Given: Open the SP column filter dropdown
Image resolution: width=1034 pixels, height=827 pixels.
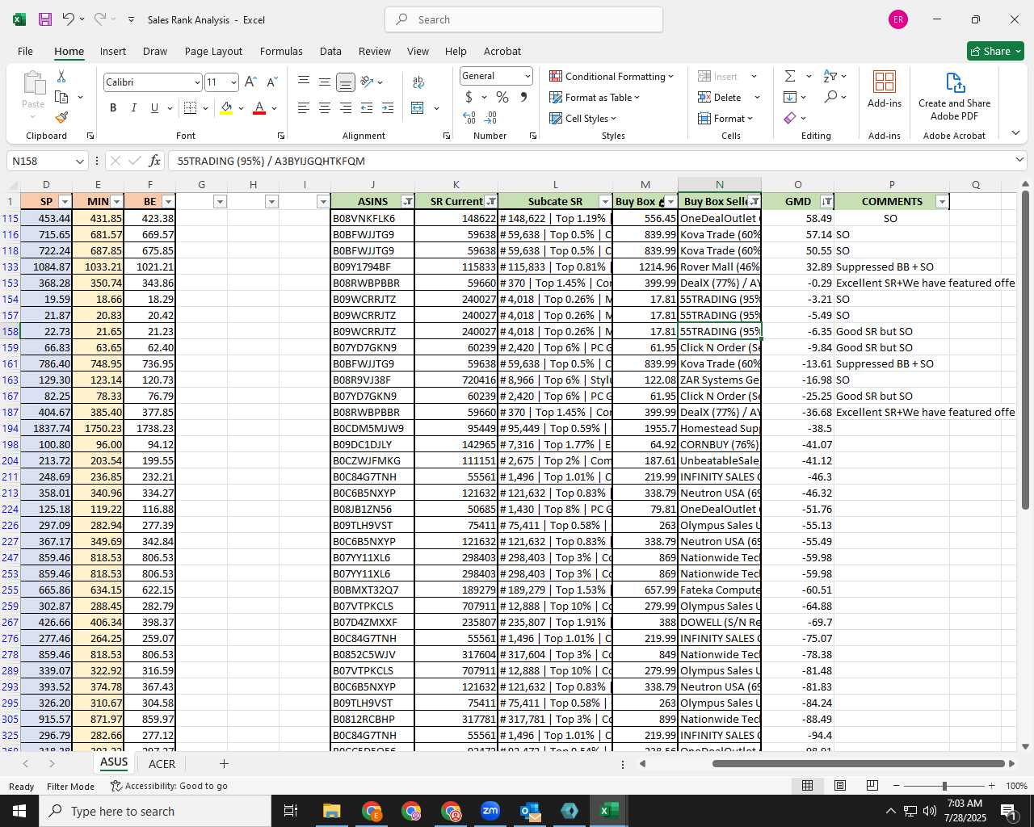Looking at the screenshot, I should tap(65, 202).
